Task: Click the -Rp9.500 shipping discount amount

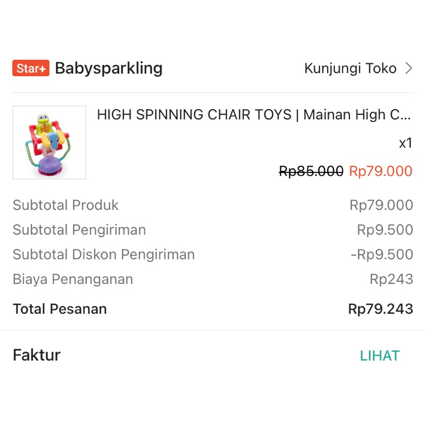Action: coord(382,255)
